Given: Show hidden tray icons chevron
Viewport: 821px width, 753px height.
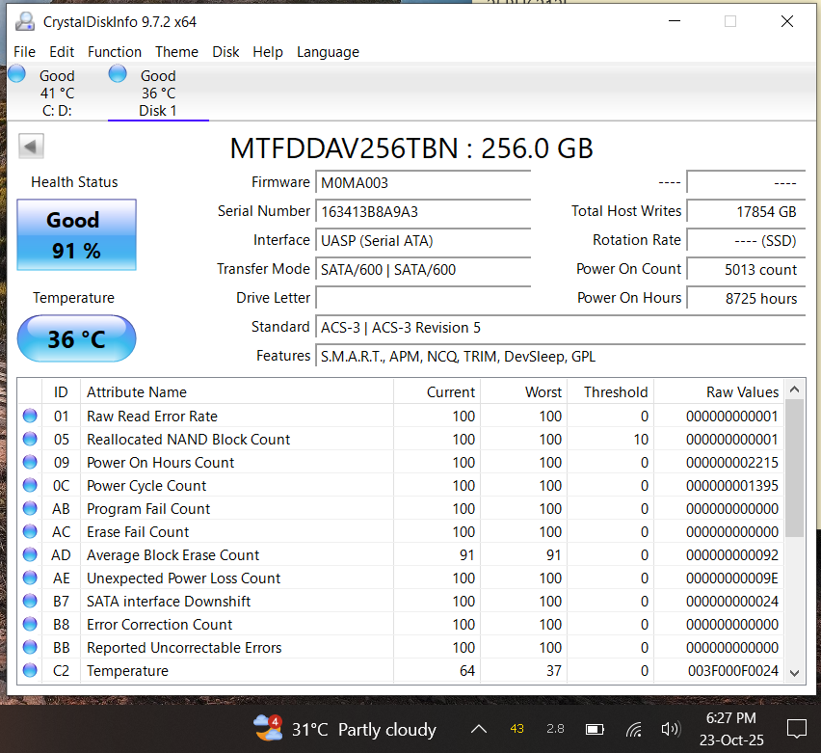Looking at the screenshot, I should click(x=478, y=729).
